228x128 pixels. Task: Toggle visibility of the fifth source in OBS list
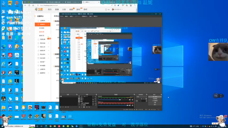[93, 103]
